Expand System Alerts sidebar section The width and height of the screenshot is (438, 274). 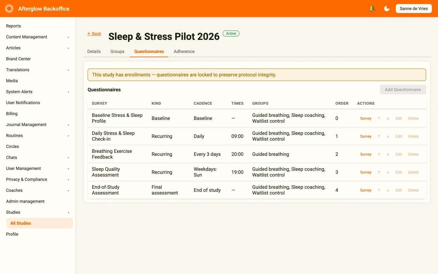point(38,92)
